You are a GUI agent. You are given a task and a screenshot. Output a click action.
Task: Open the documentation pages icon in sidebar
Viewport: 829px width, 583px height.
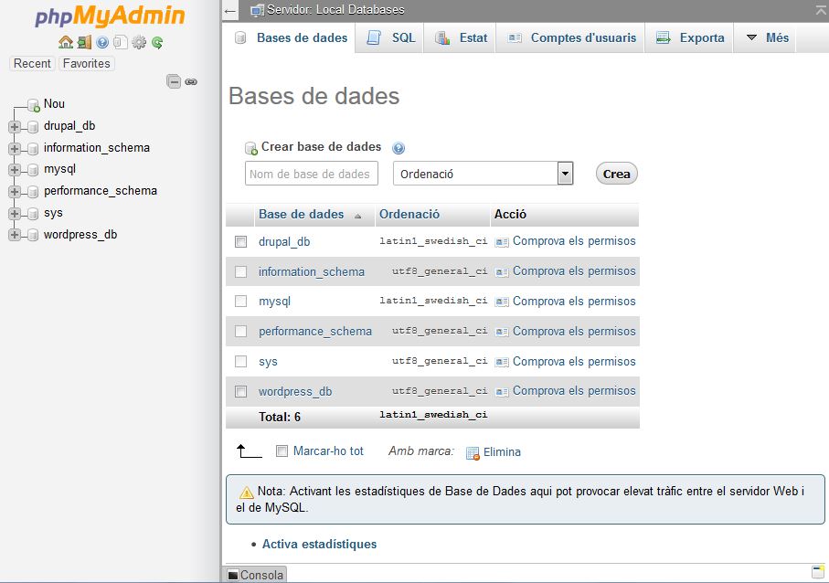click(x=121, y=42)
